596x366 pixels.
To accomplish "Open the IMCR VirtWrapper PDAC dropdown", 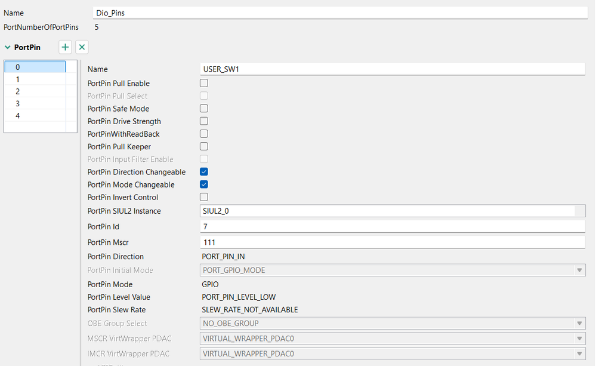I will 580,354.
